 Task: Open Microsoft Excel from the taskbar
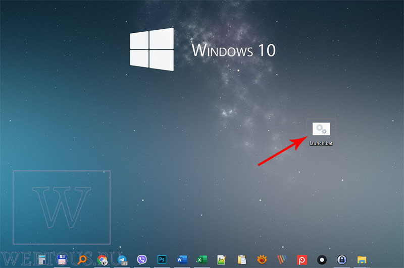(201, 260)
